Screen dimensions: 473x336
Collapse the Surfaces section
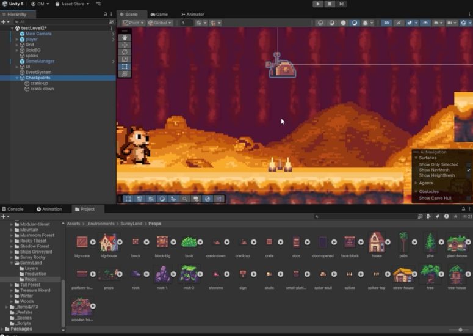pyautogui.click(x=416, y=158)
